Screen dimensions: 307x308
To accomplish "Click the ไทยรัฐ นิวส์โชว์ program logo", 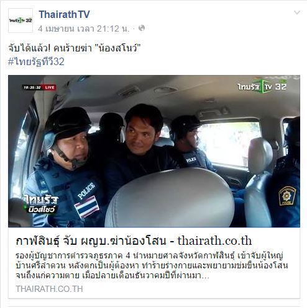I will [41, 204].
